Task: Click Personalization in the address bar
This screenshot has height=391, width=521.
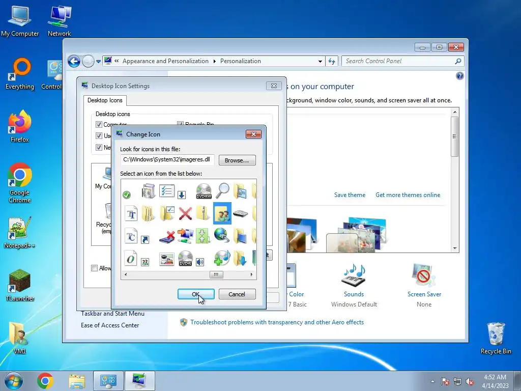Action: (x=241, y=61)
